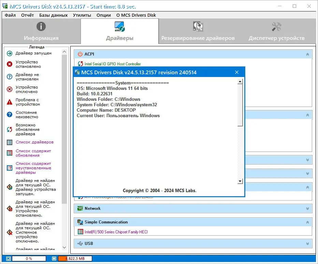
Task: Click the CPU usage 0 % progress bar
Action: tap(29, 259)
